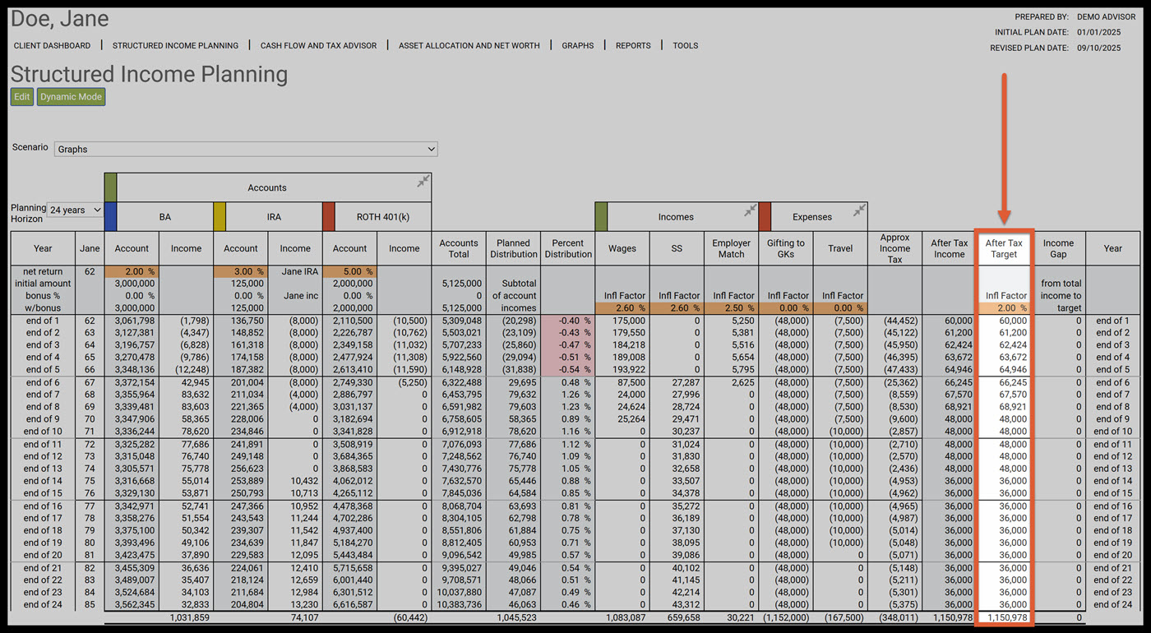Click the ROTH 401(k) group header
Image resolution: width=1151 pixels, height=633 pixels.
383,217
